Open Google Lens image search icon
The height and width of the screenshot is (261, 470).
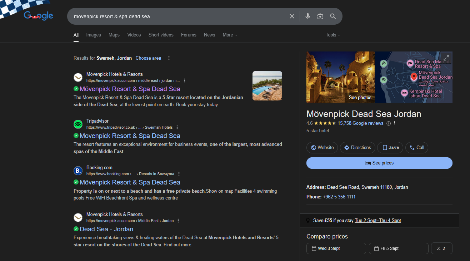coord(320,16)
